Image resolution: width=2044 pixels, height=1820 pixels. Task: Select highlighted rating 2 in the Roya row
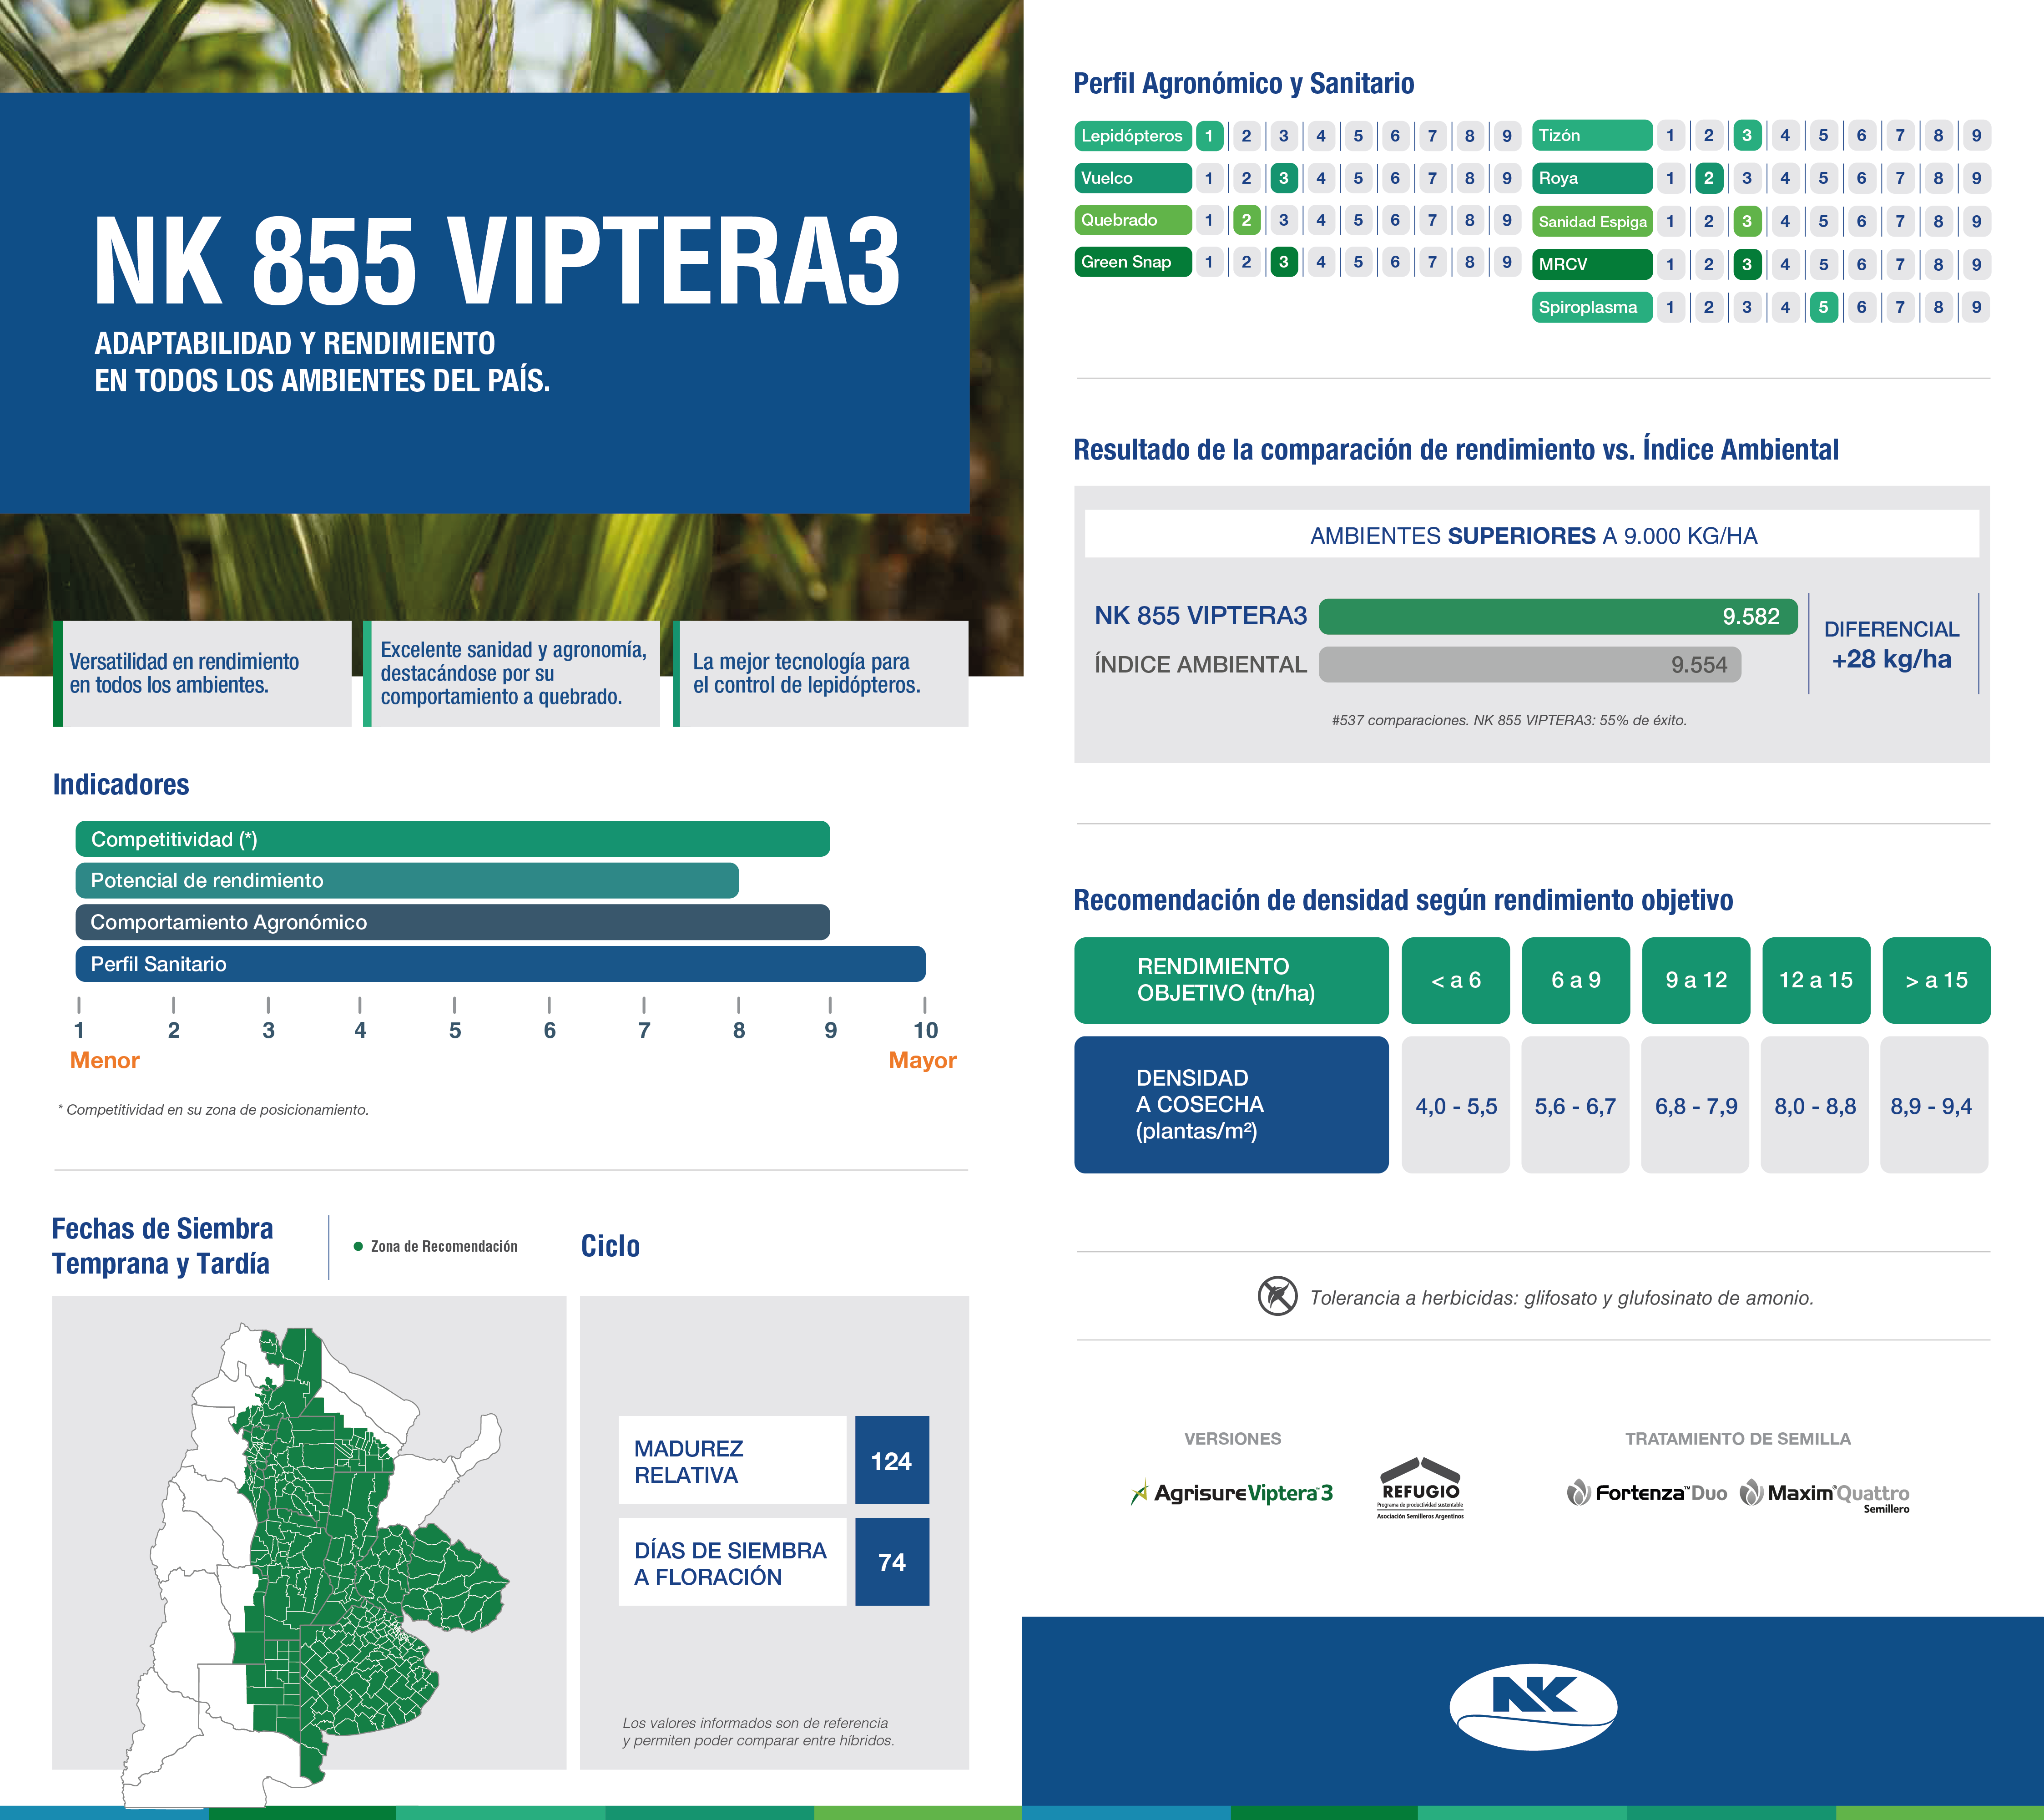click(x=1709, y=178)
